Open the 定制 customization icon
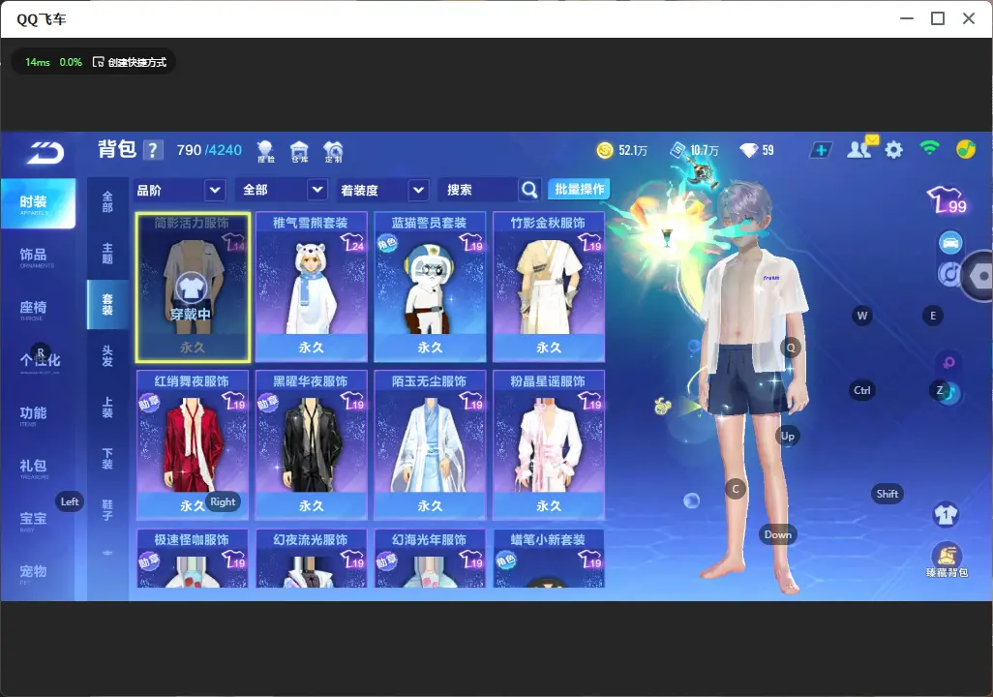Viewport: 993px width, 697px height. point(333,151)
